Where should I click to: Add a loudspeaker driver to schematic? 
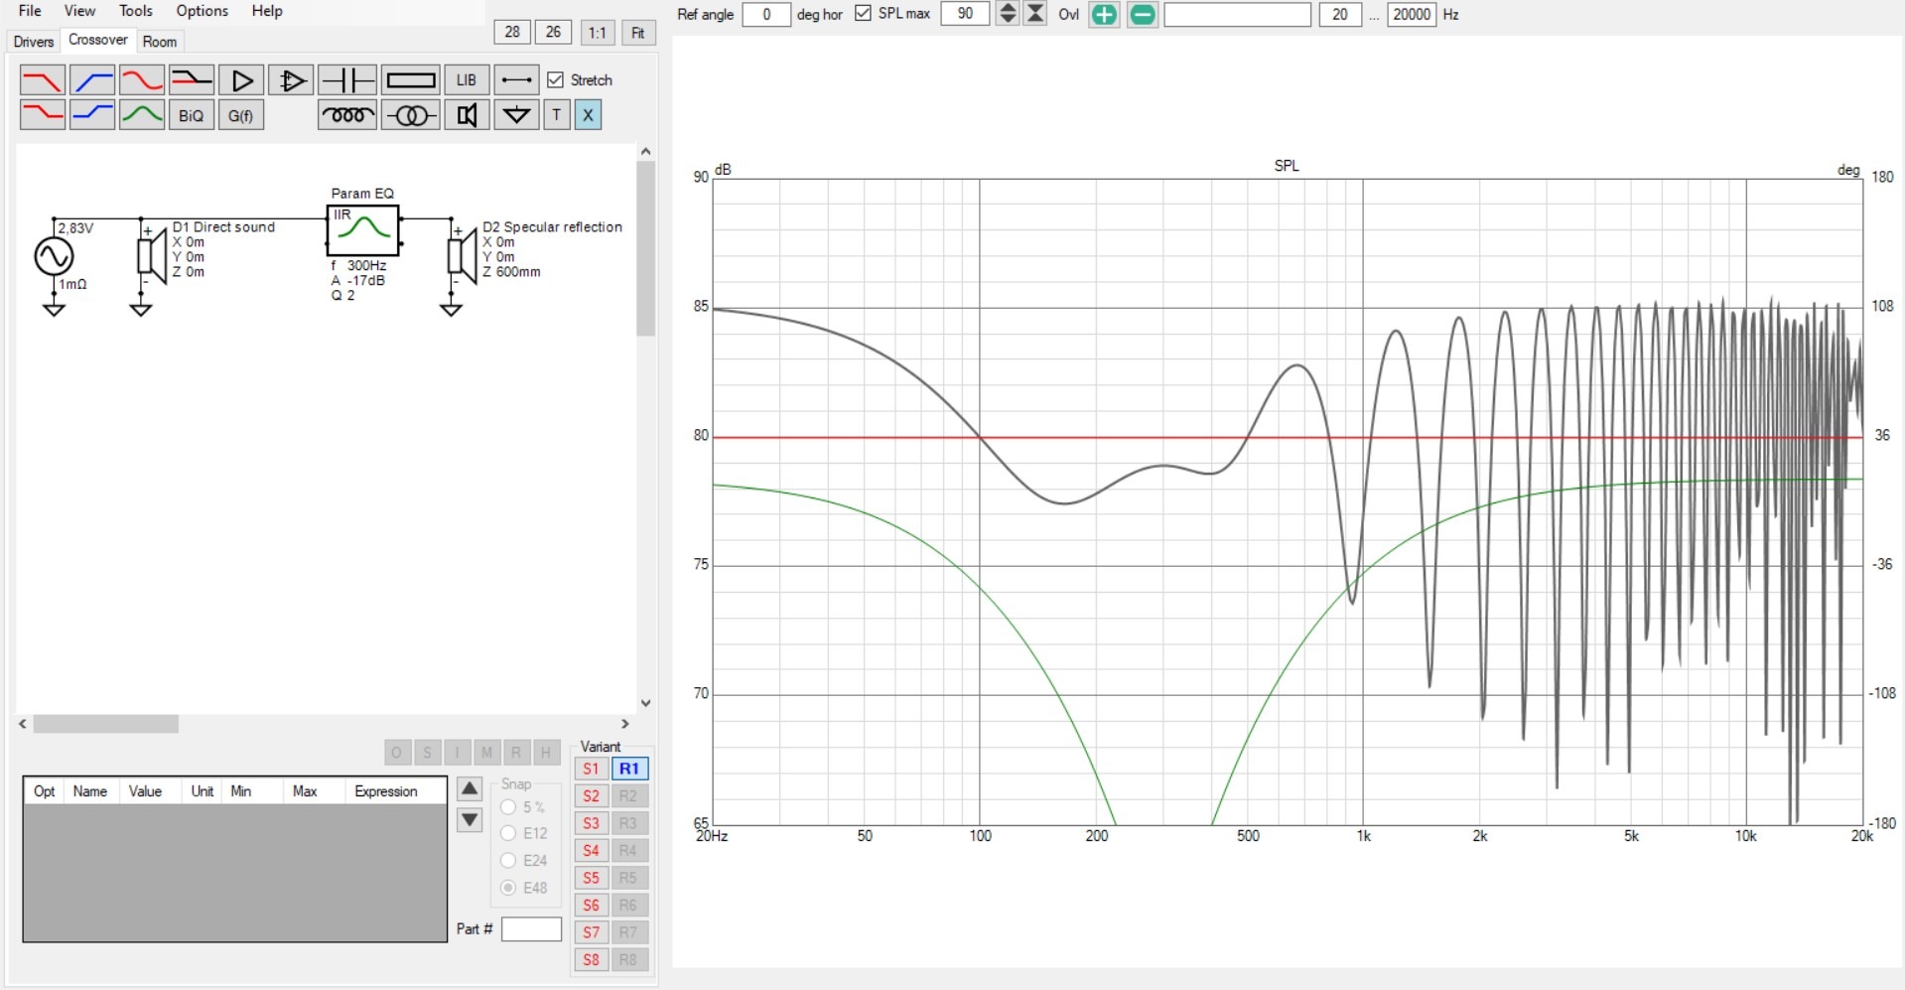(467, 115)
